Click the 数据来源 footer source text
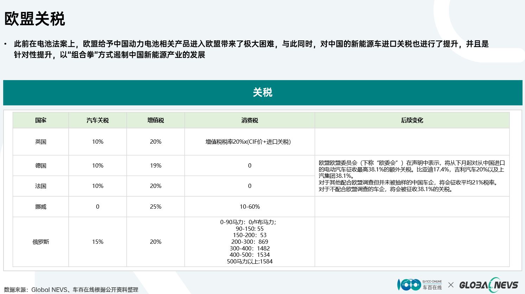Screen dimensions: 525x294 tap(71, 290)
